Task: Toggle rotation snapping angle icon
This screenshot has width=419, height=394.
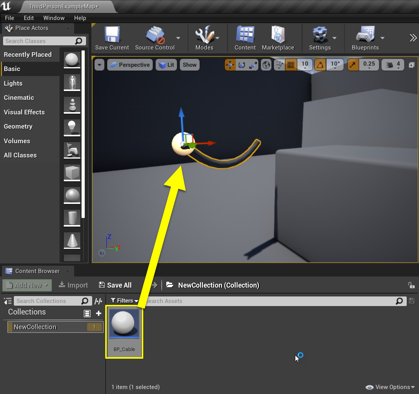Action: 320,65
